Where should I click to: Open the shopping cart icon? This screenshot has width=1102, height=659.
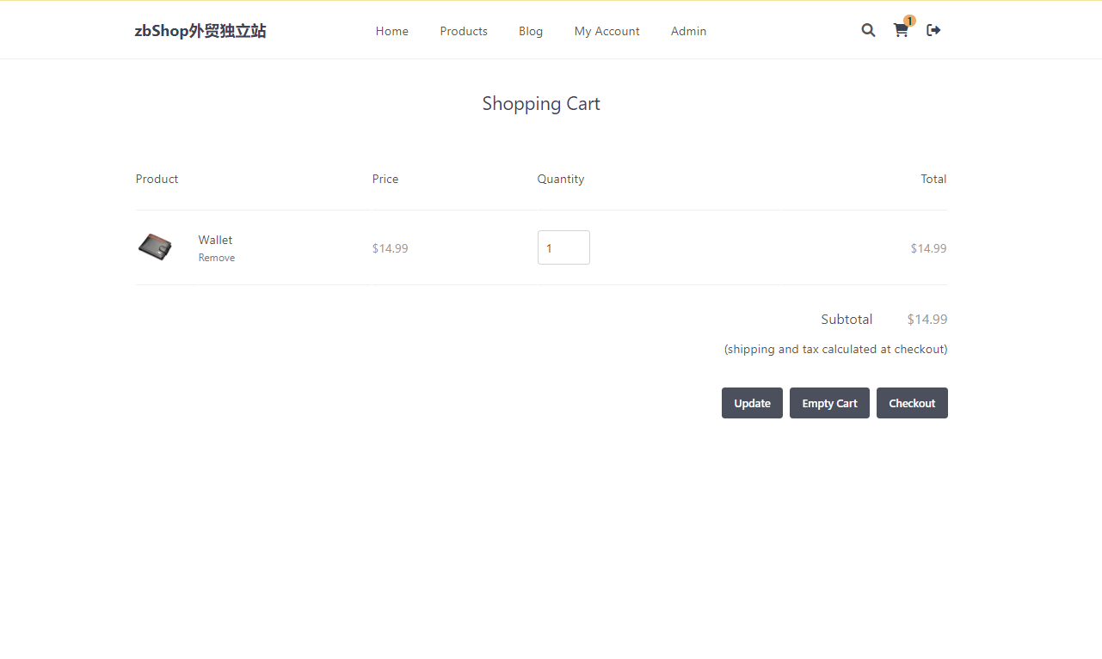(x=902, y=30)
